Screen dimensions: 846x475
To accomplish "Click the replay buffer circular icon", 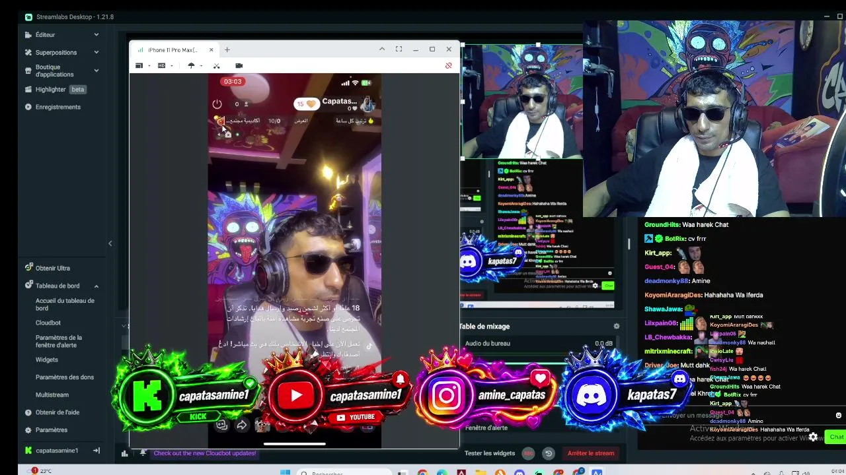I will point(549,453).
